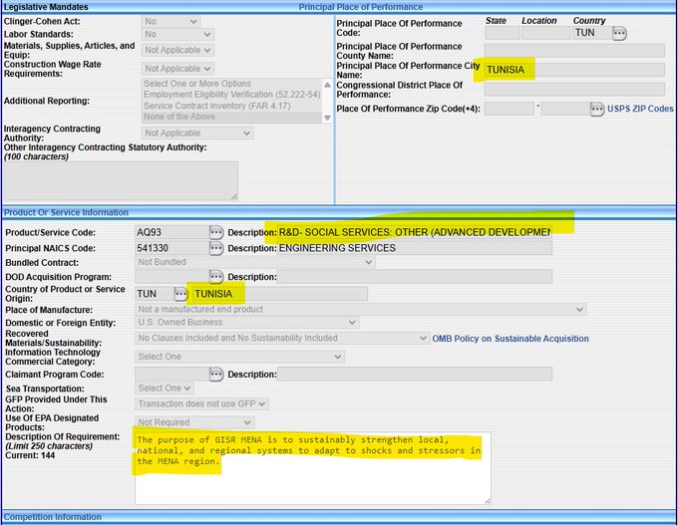Click the DOD Acquisition Program lookup button

[x=215, y=276]
